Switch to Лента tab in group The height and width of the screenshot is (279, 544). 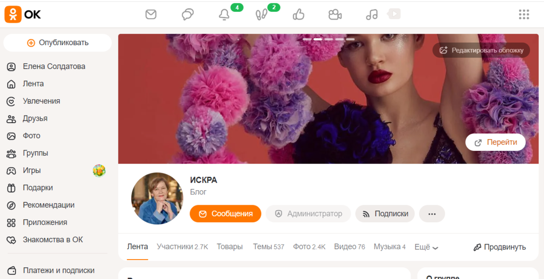click(137, 247)
